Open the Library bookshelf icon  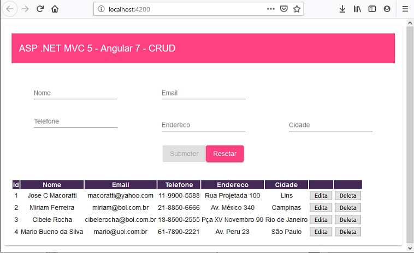(357, 9)
